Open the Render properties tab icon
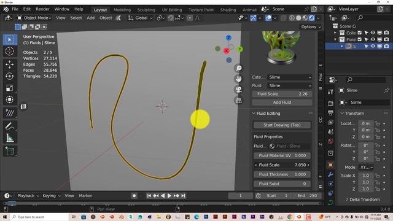The image size is (393, 221). 330,103
